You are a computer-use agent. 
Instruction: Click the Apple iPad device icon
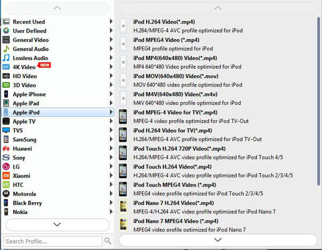6,103
